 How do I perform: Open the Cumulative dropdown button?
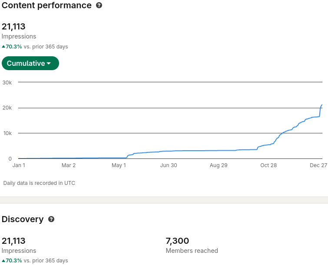30,63
